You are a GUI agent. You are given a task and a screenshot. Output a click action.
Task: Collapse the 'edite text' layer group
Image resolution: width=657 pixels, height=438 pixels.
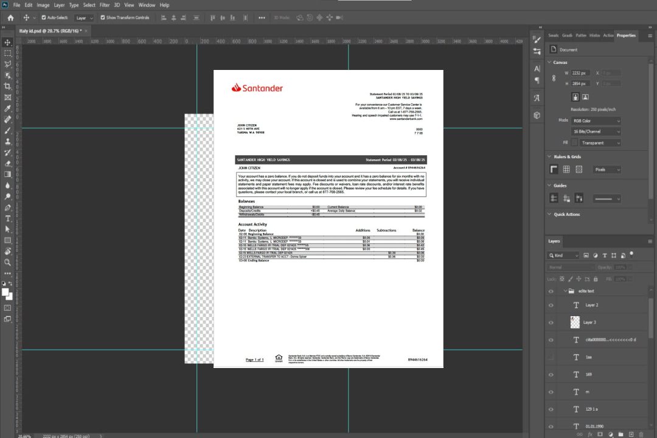tap(565, 291)
